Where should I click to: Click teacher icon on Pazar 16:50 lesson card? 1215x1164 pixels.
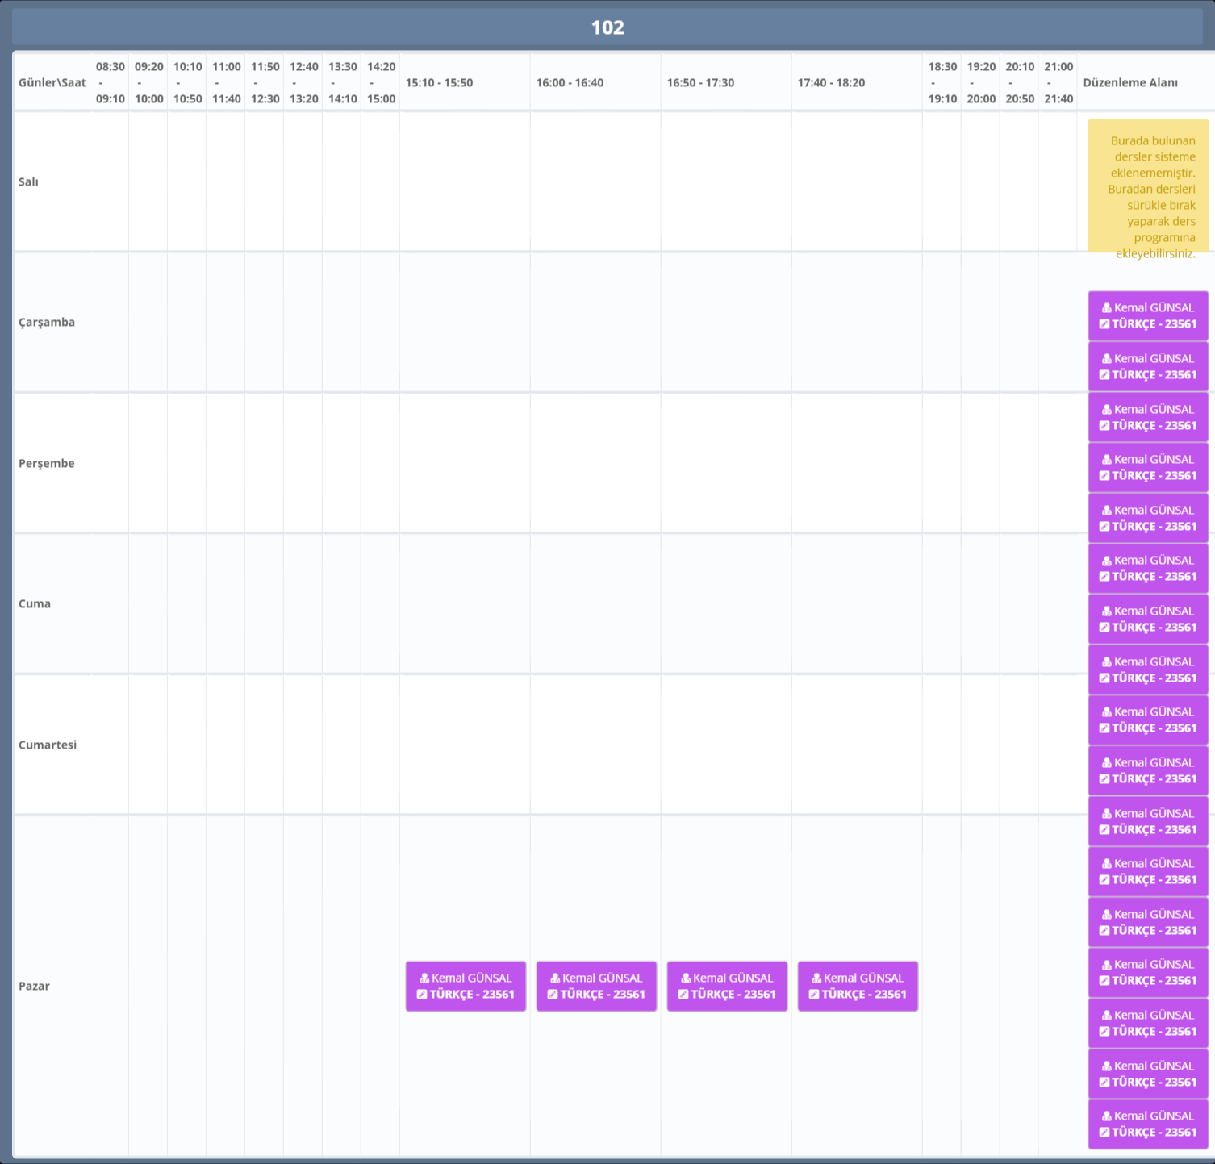pyautogui.click(x=686, y=978)
